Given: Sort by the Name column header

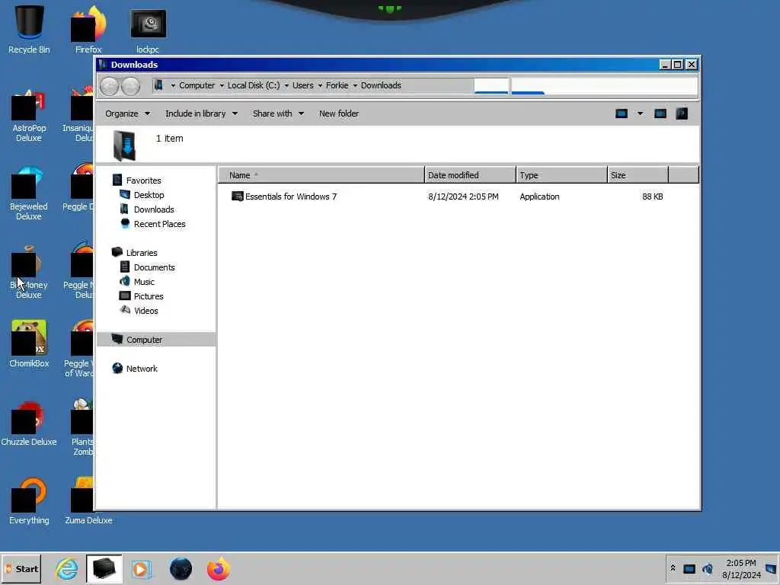Looking at the screenshot, I should click(321, 175).
